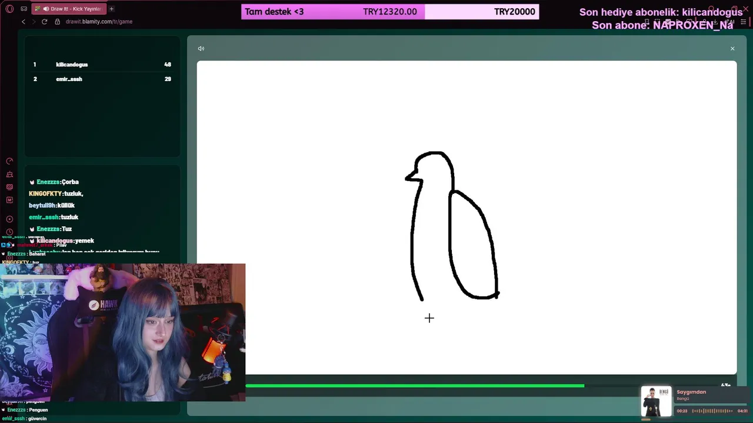Reload the current page

(44, 22)
